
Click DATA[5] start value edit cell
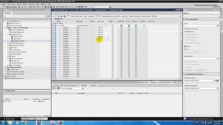(103, 39)
